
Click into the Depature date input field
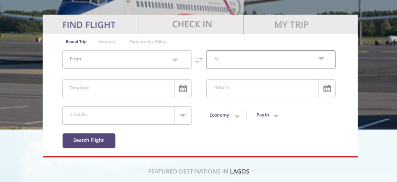click(118, 89)
